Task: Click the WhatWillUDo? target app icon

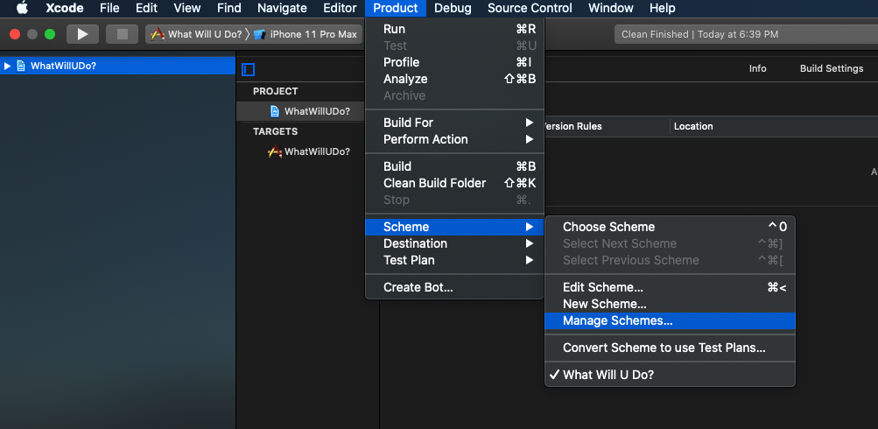Action: click(275, 151)
